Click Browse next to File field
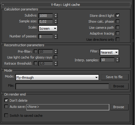This screenshot has height=125, width=135. click(119, 86)
